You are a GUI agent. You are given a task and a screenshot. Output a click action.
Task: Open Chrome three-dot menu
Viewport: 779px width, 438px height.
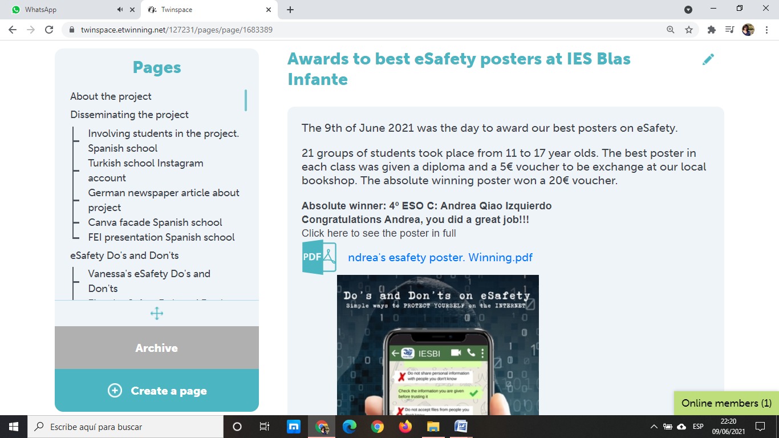point(766,30)
